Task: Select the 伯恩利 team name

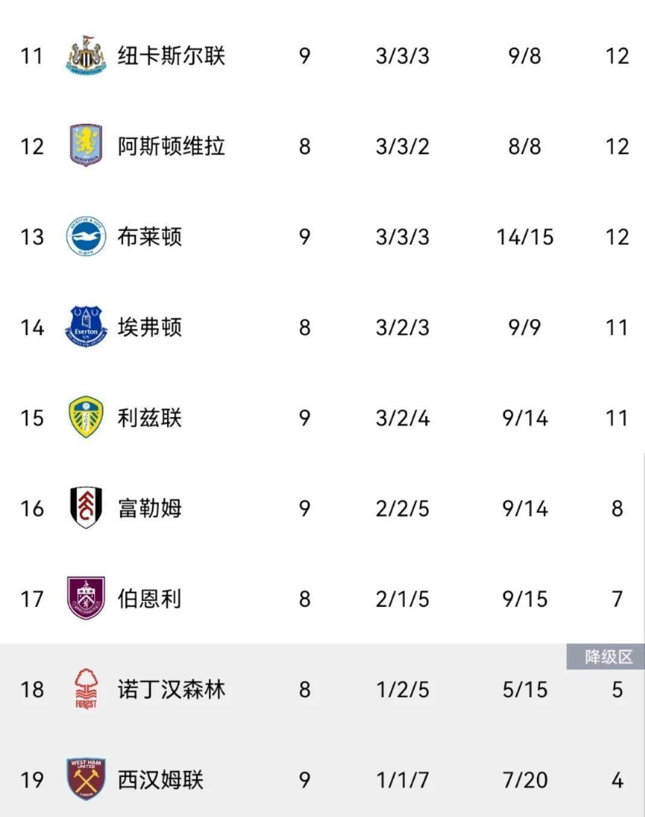Action: click(150, 599)
